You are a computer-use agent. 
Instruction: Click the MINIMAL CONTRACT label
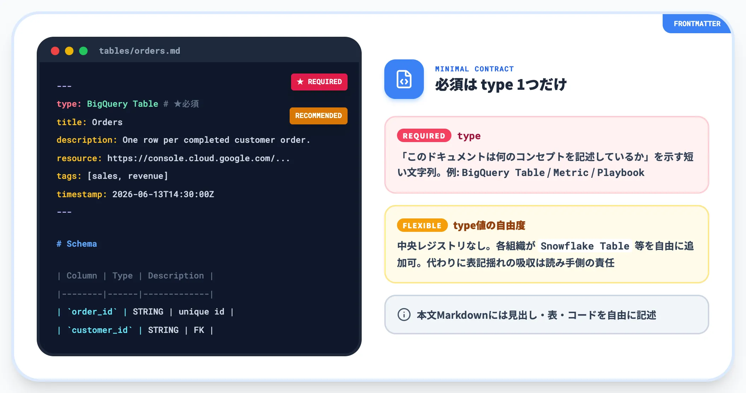point(474,69)
